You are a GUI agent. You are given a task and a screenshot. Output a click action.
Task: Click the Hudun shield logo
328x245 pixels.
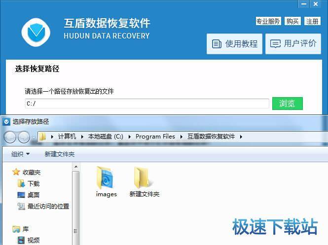point(36,32)
